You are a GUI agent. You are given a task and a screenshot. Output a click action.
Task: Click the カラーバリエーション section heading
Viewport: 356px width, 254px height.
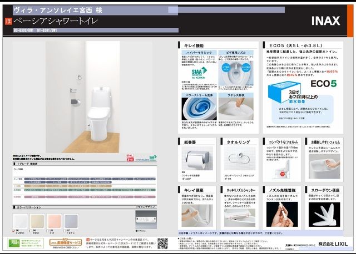(x=29, y=207)
